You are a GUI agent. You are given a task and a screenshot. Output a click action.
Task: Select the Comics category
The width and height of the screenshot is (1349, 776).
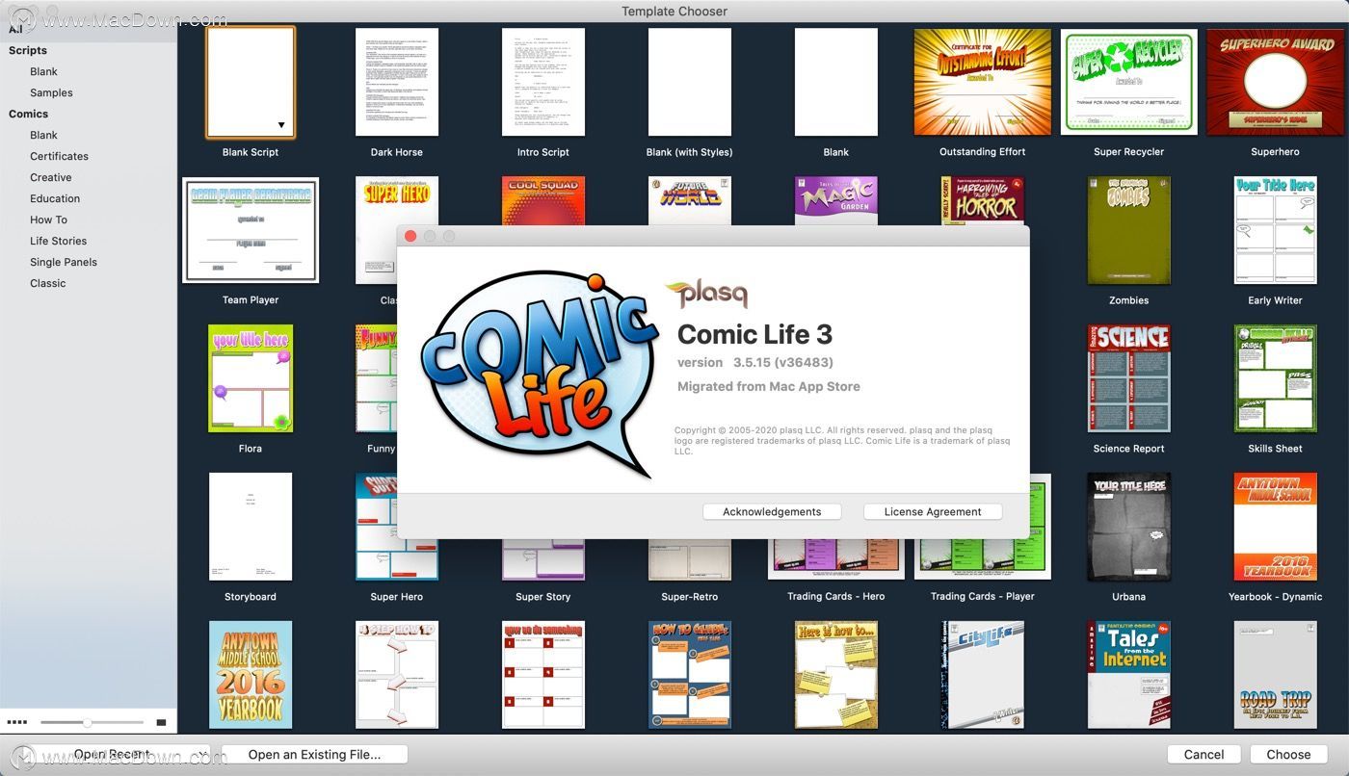(28, 114)
